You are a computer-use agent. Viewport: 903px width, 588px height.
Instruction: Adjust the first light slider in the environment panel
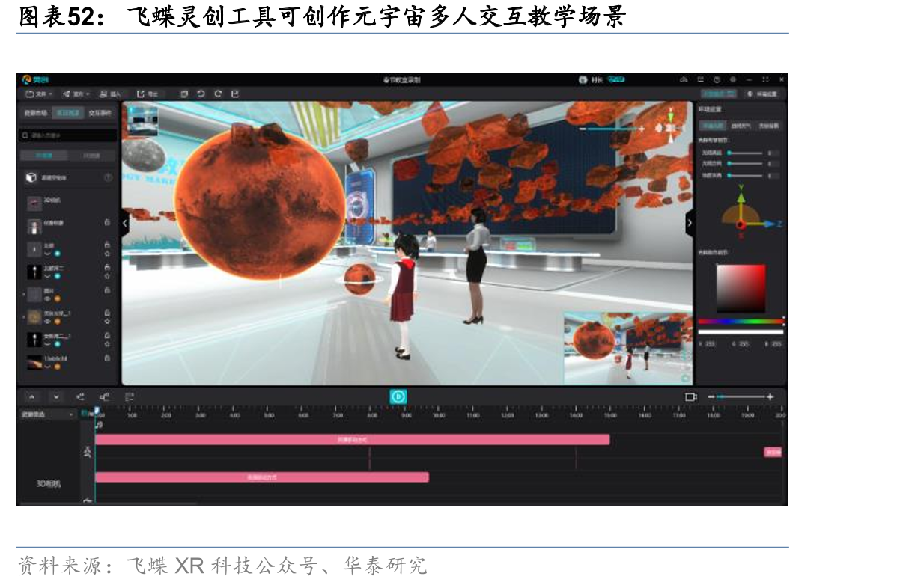[x=745, y=153]
